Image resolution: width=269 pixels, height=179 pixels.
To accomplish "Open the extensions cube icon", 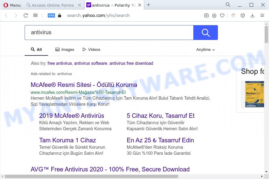I will point(243,15).
